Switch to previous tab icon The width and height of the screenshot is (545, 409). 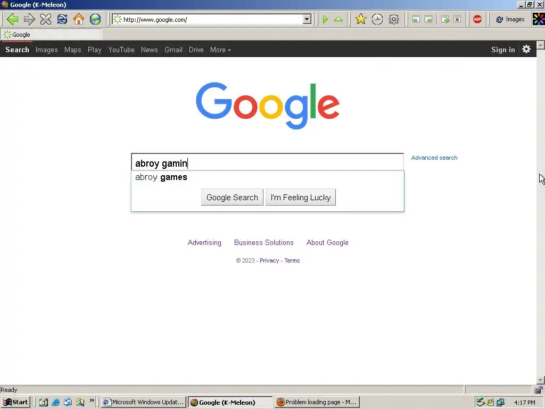coord(416,19)
